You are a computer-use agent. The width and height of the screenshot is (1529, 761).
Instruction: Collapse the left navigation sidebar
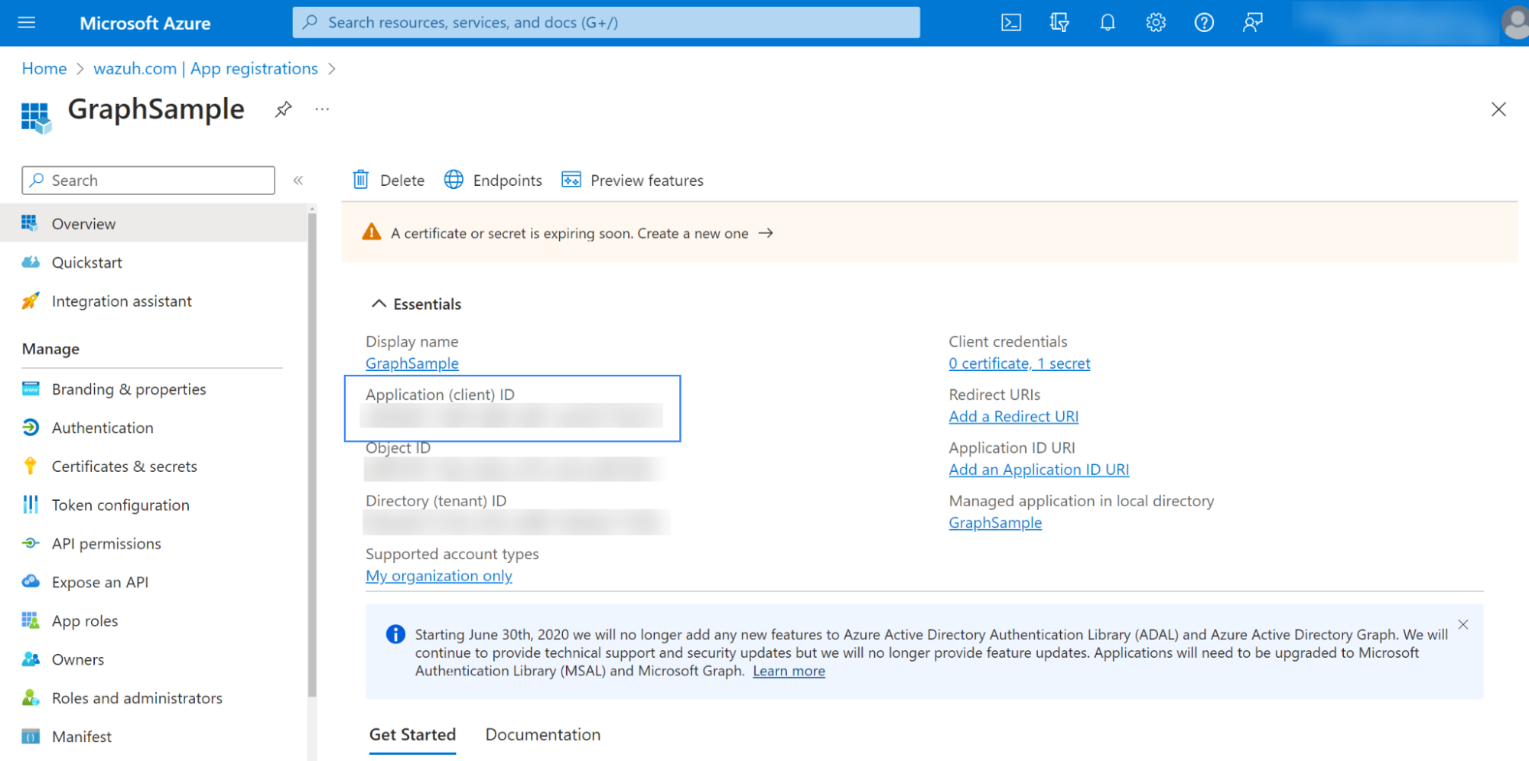[298, 180]
